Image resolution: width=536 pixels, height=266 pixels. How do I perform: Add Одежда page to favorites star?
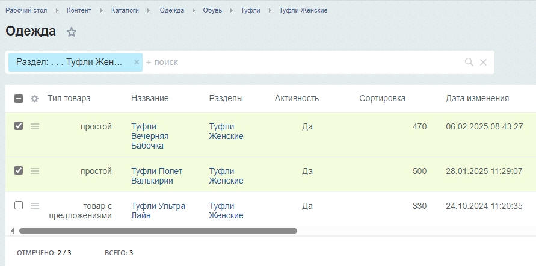pyautogui.click(x=72, y=32)
